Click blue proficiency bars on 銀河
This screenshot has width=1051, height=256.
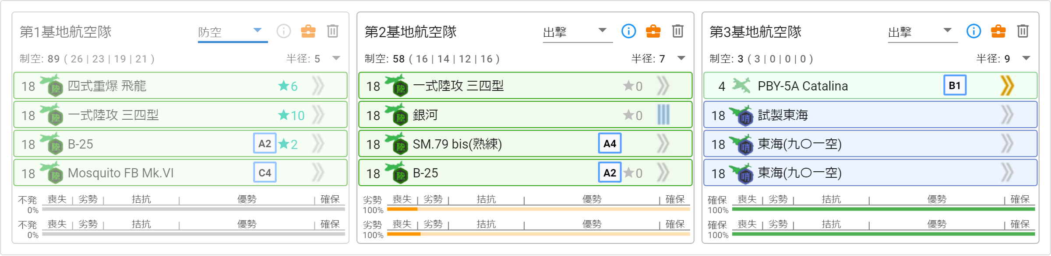tap(663, 115)
